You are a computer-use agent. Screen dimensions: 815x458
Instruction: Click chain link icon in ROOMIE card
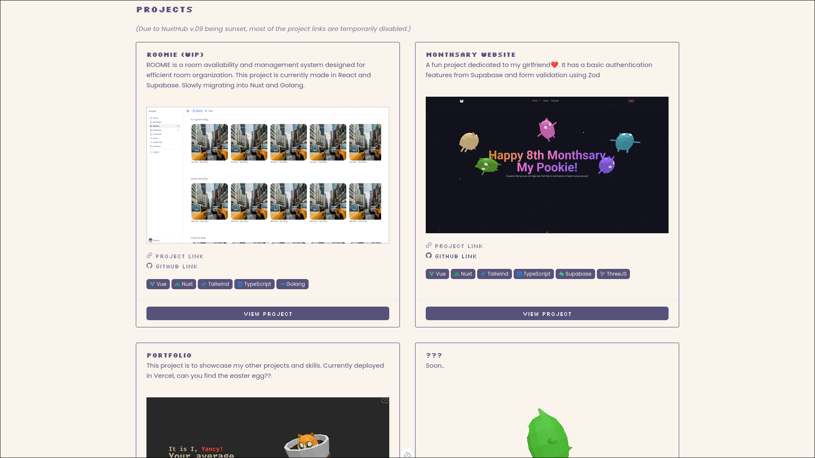149,256
